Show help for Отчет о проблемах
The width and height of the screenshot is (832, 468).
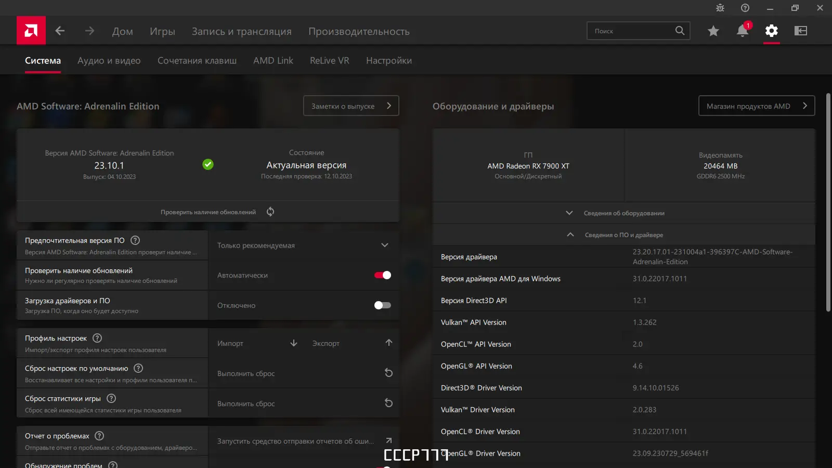[99, 436]
